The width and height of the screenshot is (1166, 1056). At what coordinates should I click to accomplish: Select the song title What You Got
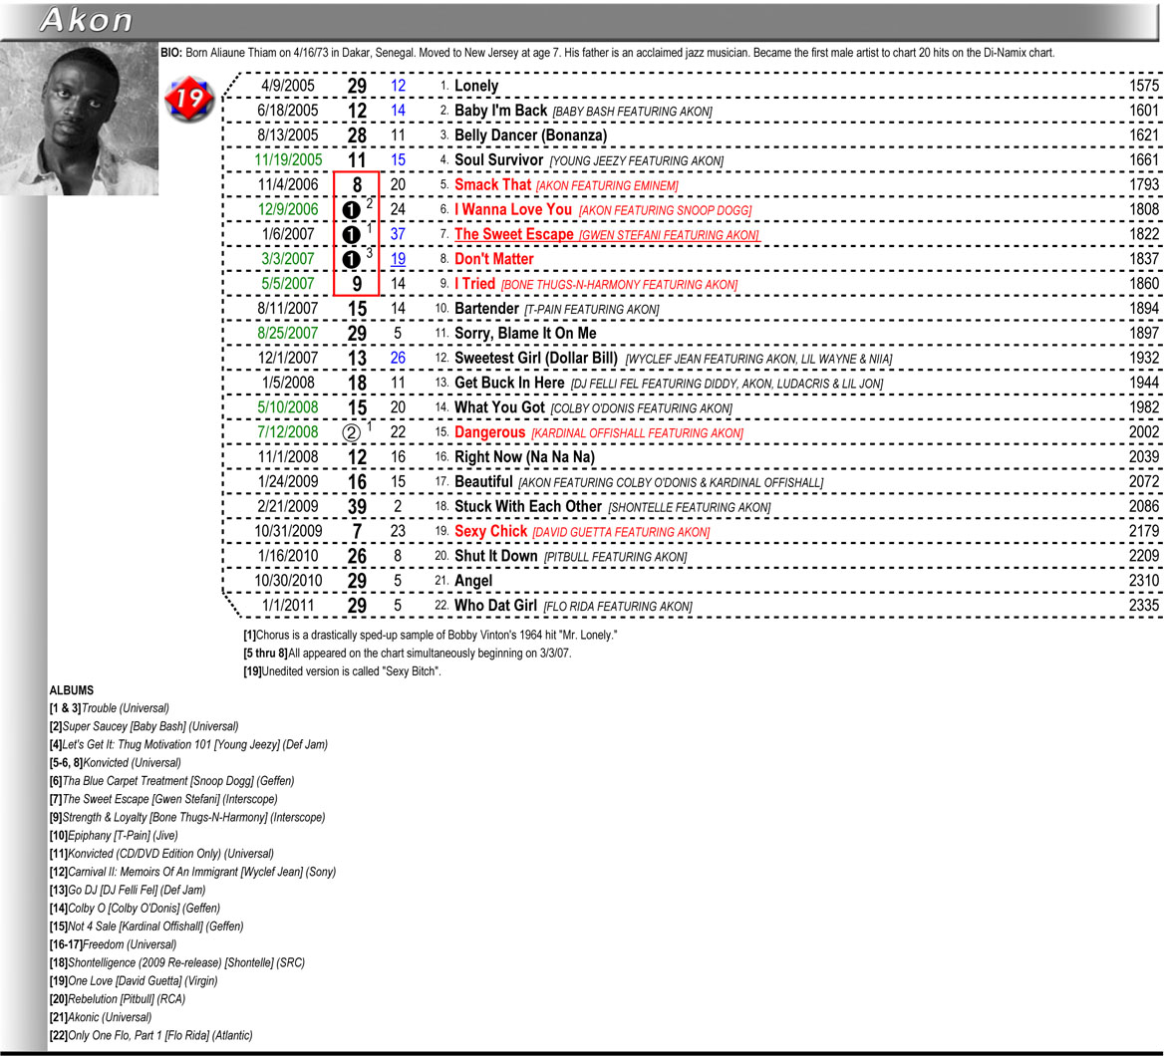[x=499, y=407]
